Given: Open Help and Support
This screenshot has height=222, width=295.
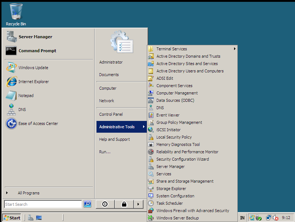Looking at the screenshot, I should tap(114, 139).
